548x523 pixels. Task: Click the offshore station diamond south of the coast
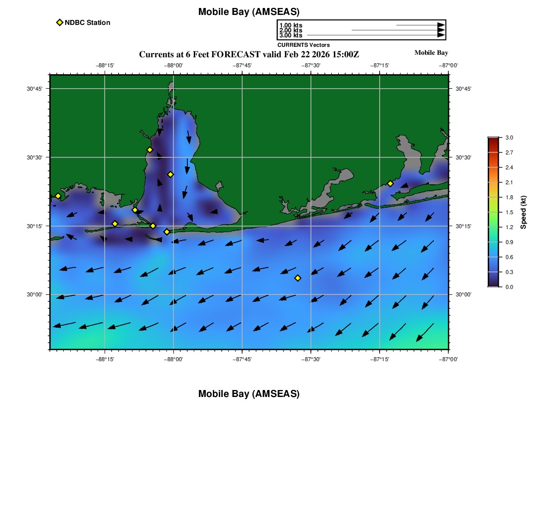coord(297,278)
